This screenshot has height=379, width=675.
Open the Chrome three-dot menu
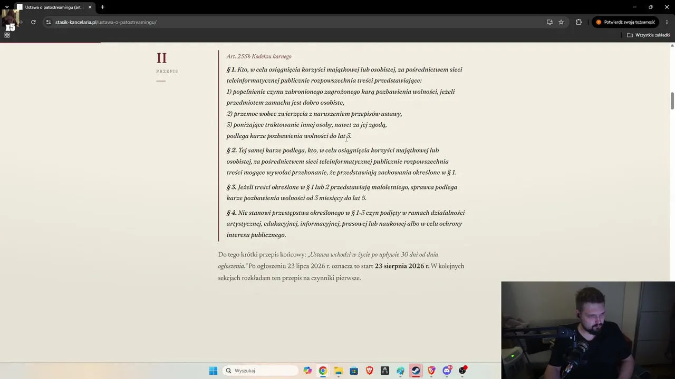pos(667,22)
